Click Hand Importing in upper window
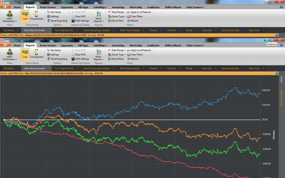The width and height of the screenshot is (285, 178). coord(57,21)
